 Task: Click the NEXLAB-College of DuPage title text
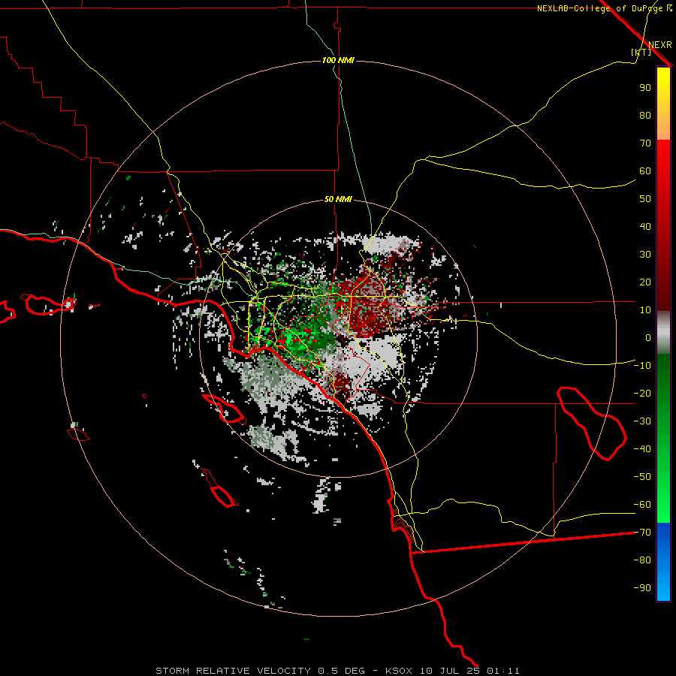pos(604,8)
